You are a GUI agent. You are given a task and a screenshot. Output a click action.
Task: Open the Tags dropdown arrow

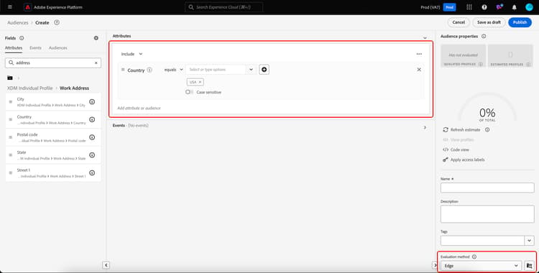click(530, 241)
